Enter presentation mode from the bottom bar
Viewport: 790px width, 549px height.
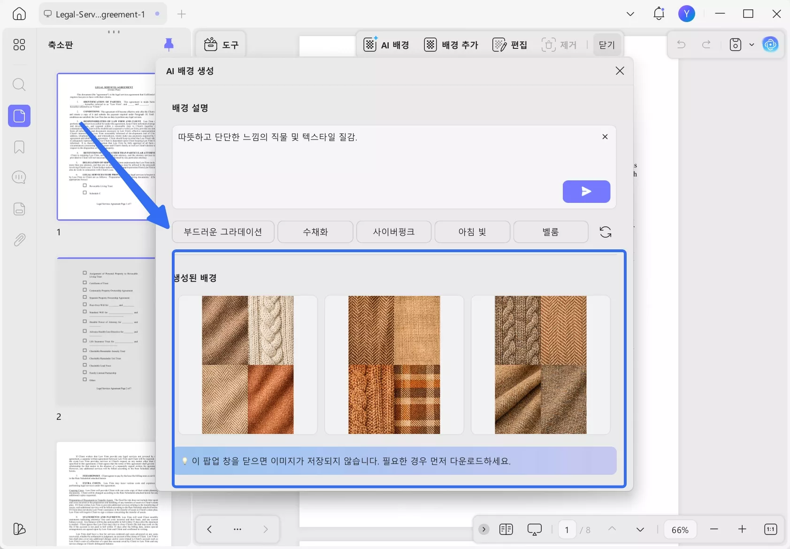click(535, 529)
